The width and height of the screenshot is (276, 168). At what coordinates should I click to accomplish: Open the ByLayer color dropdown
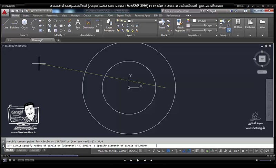[205, 21]
